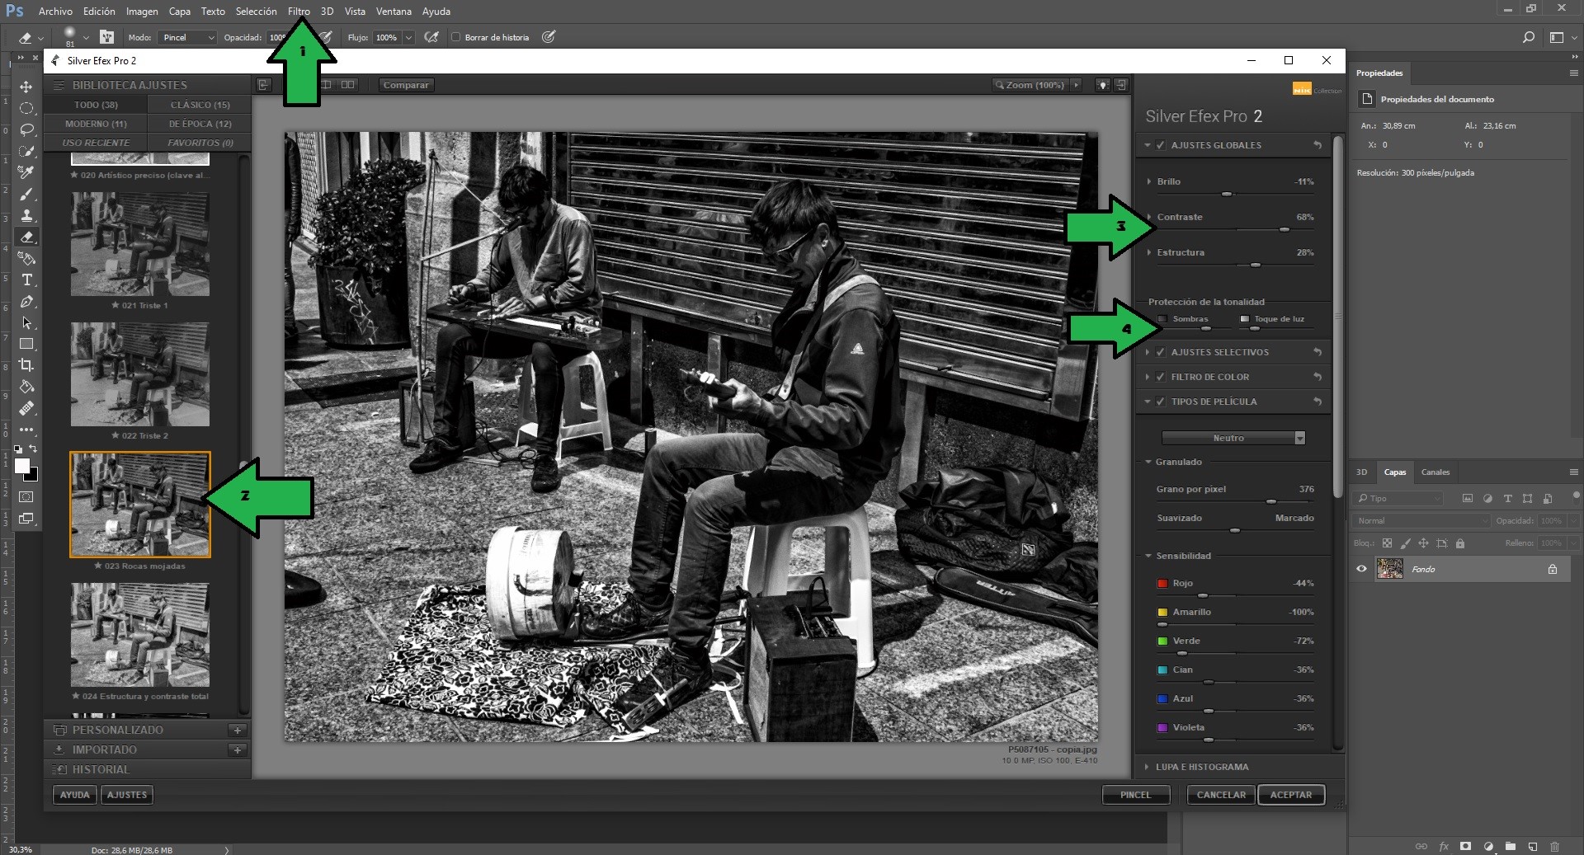Image resolution: width=1584 pixels, height=855 pixels.
Task: Expand the Ajustes Selectivos section
Action: pos(1147,352)
